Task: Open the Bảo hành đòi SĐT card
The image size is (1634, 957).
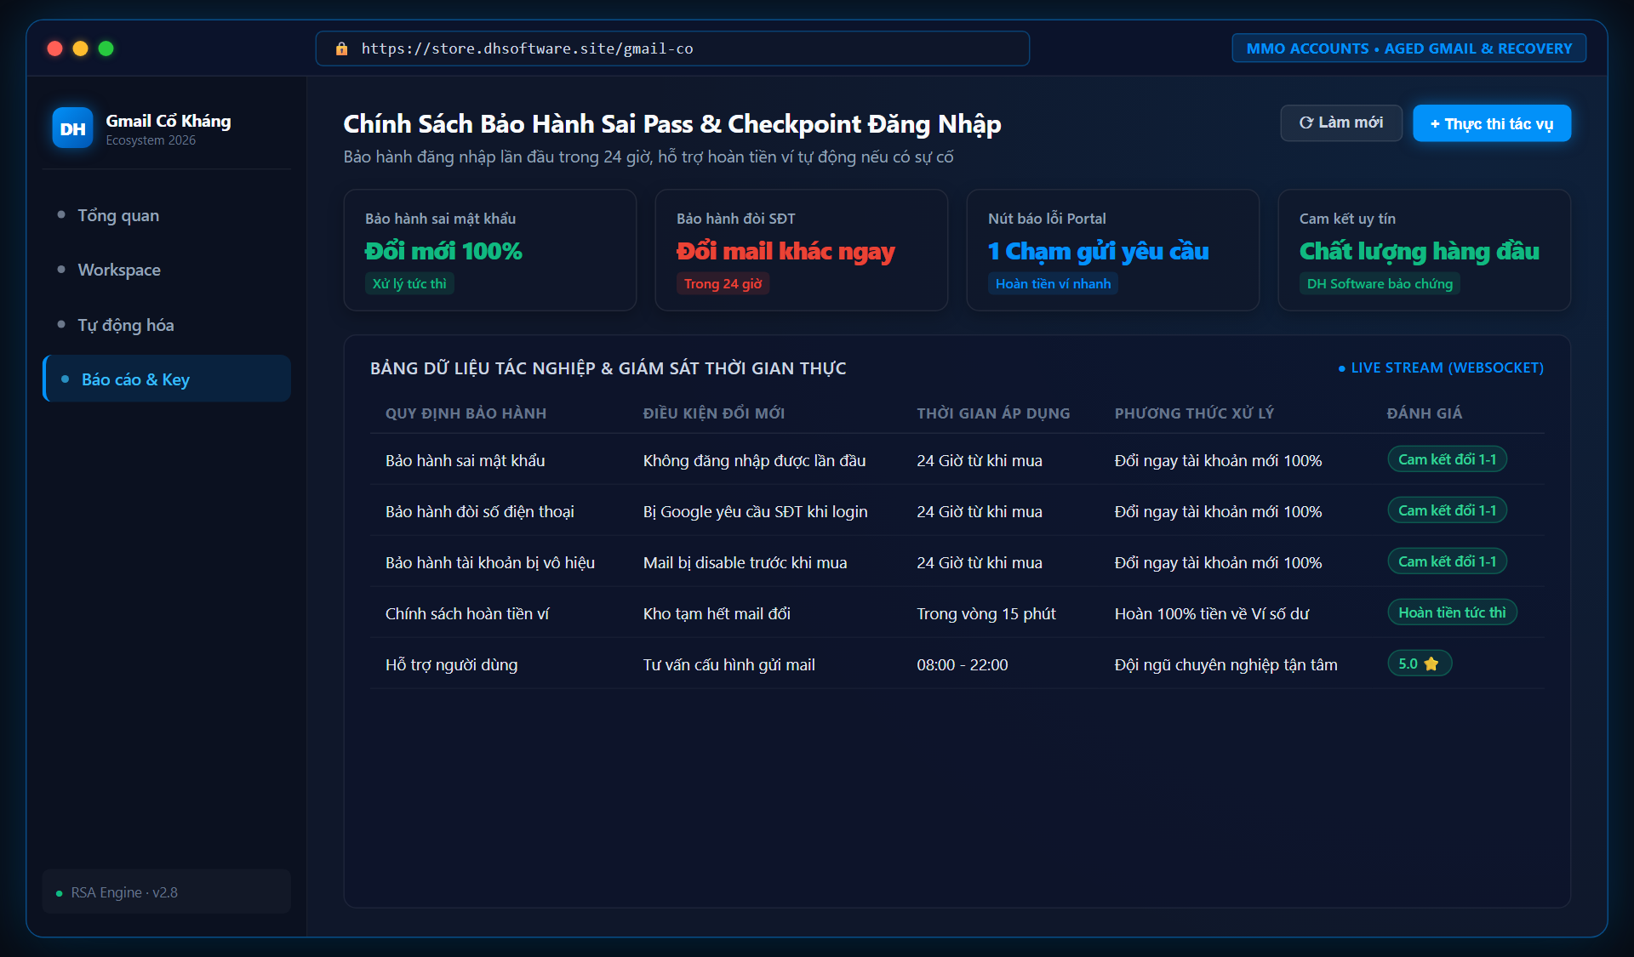Action: click(802, 250)
